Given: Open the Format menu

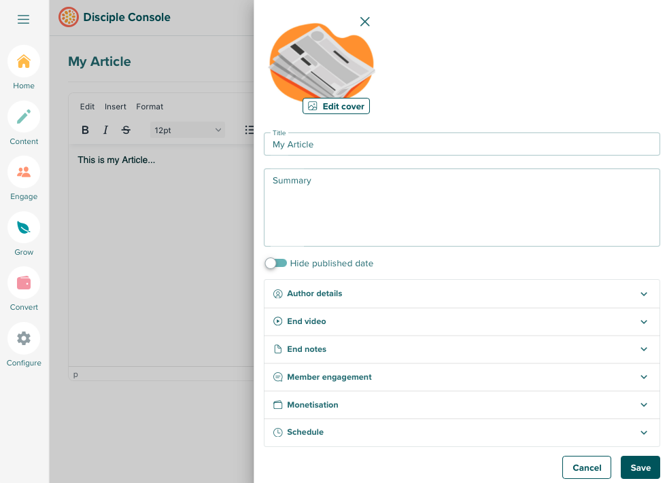Looking at the screenshot, I should pyautogui.click(x=150, y=107).
